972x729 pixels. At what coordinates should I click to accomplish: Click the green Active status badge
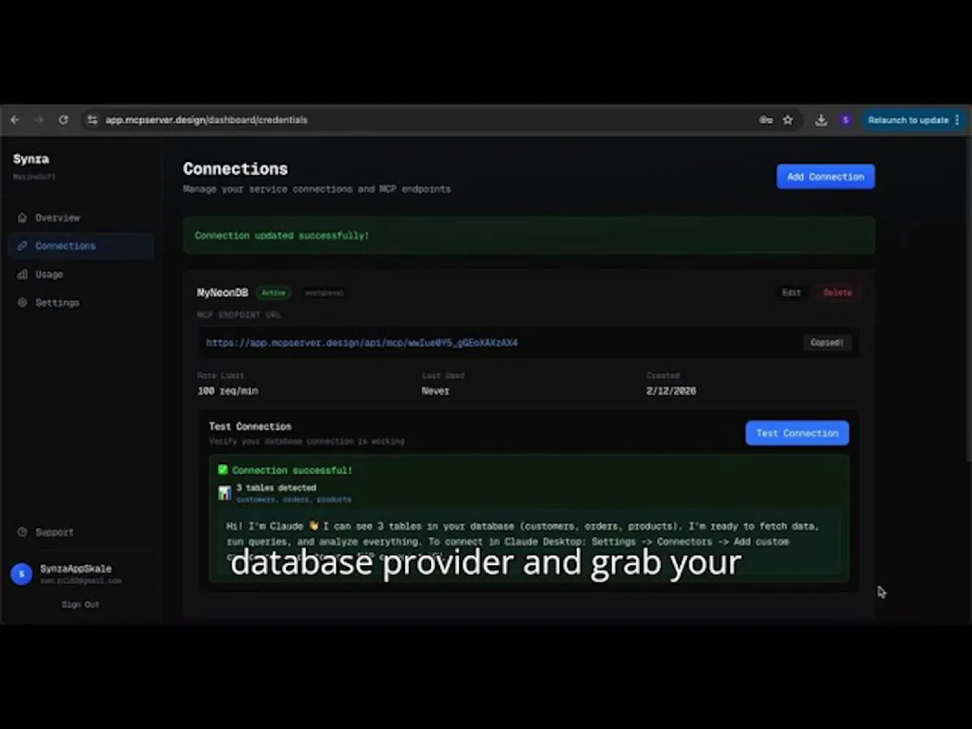[x=274, y=292]
